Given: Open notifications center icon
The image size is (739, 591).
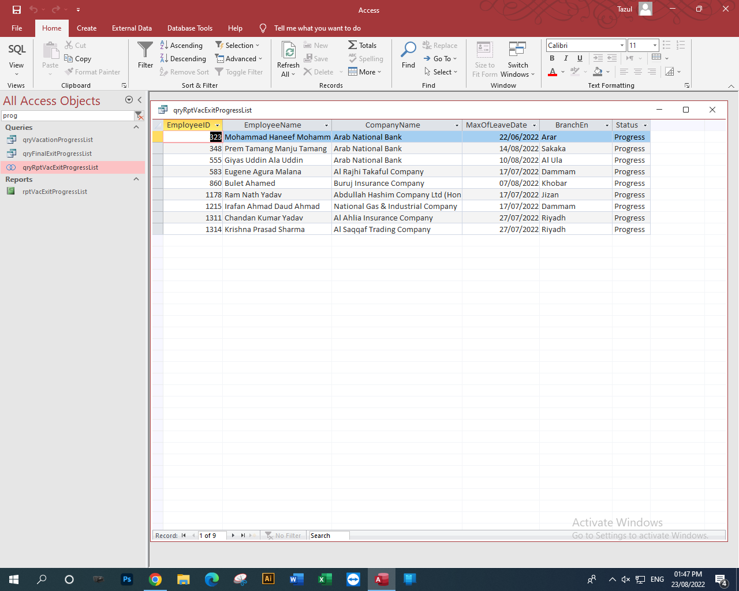Looking at the screenshot, I should 721,579.
